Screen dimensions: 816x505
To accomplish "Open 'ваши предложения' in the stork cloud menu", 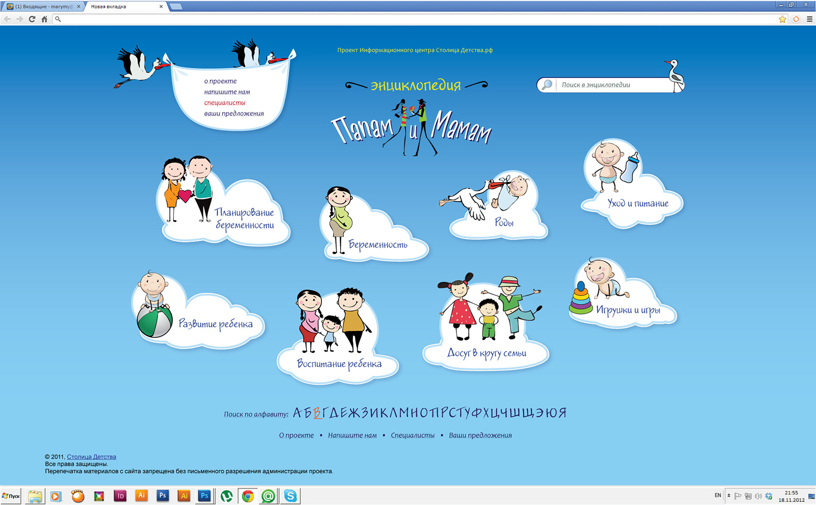I will pyautogui.click(x=234, y=113).
